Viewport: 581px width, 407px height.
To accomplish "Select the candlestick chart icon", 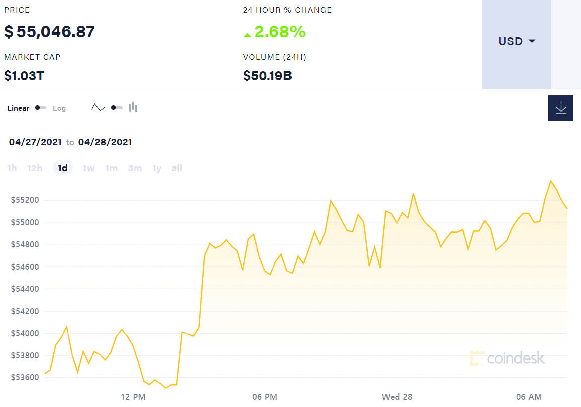I will (133, 107).
